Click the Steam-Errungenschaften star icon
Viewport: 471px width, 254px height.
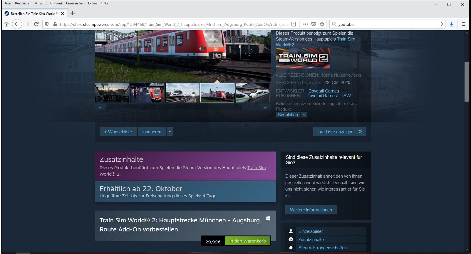[x=291, y=248]
